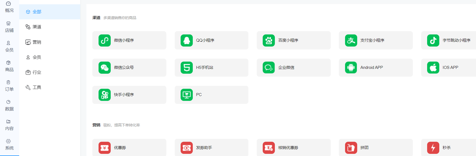Viewport: 476px width, 156px height.
Task: Click the 字节跳动小程序 icon
Action: [x=433, y=40]
